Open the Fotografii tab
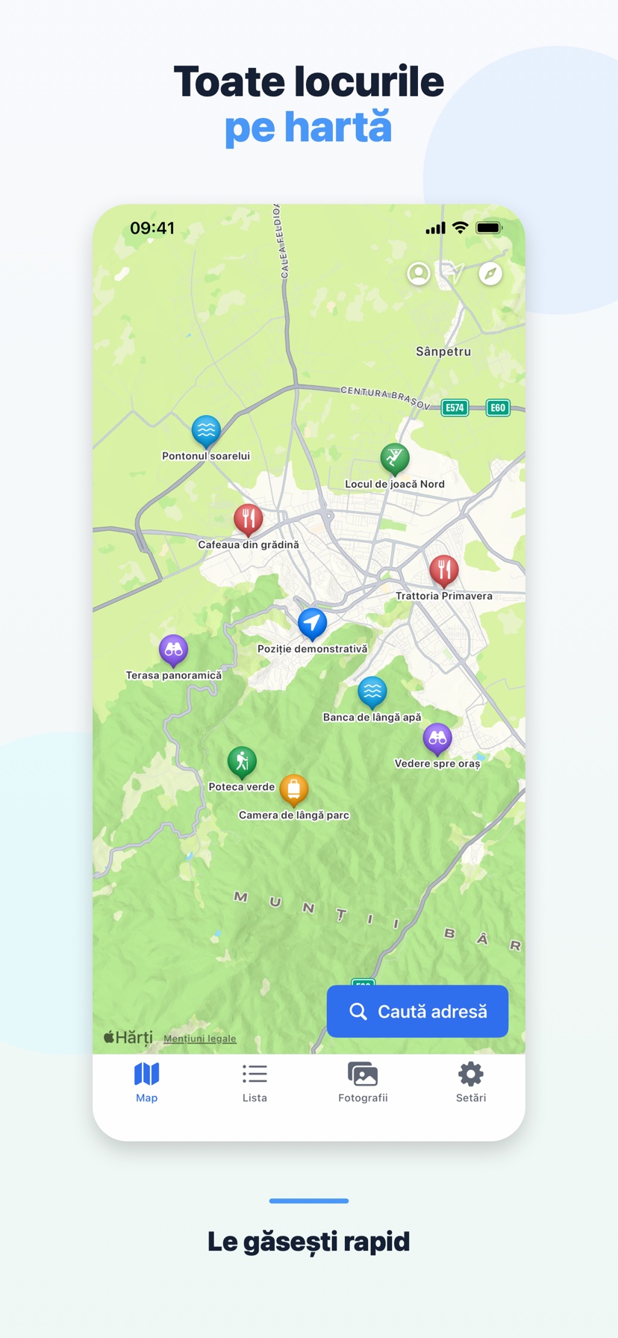This screenshot has width=618, height=1338. click(x=363, y=1083)
